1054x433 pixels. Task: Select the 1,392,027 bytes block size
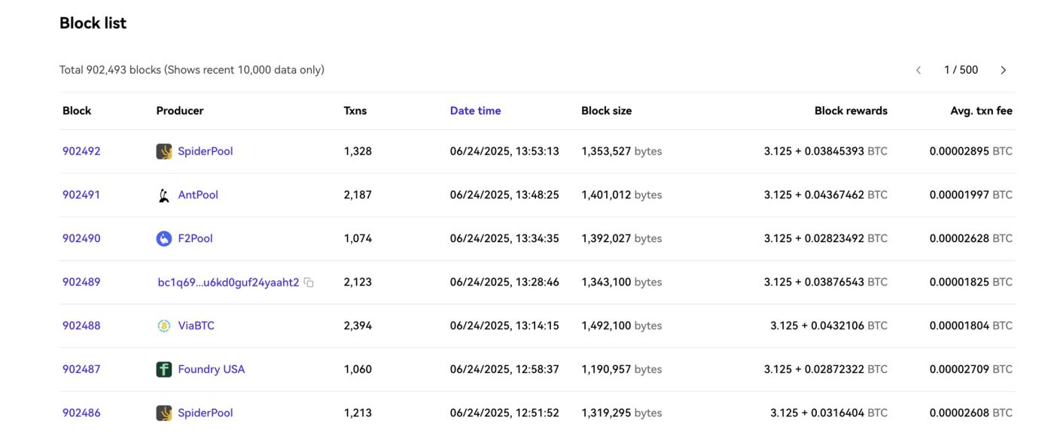point(622,238)
